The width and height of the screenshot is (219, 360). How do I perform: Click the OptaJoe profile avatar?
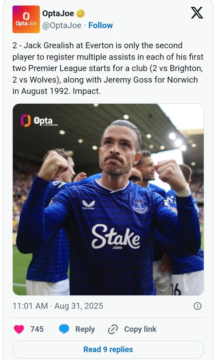click(26, 19)
